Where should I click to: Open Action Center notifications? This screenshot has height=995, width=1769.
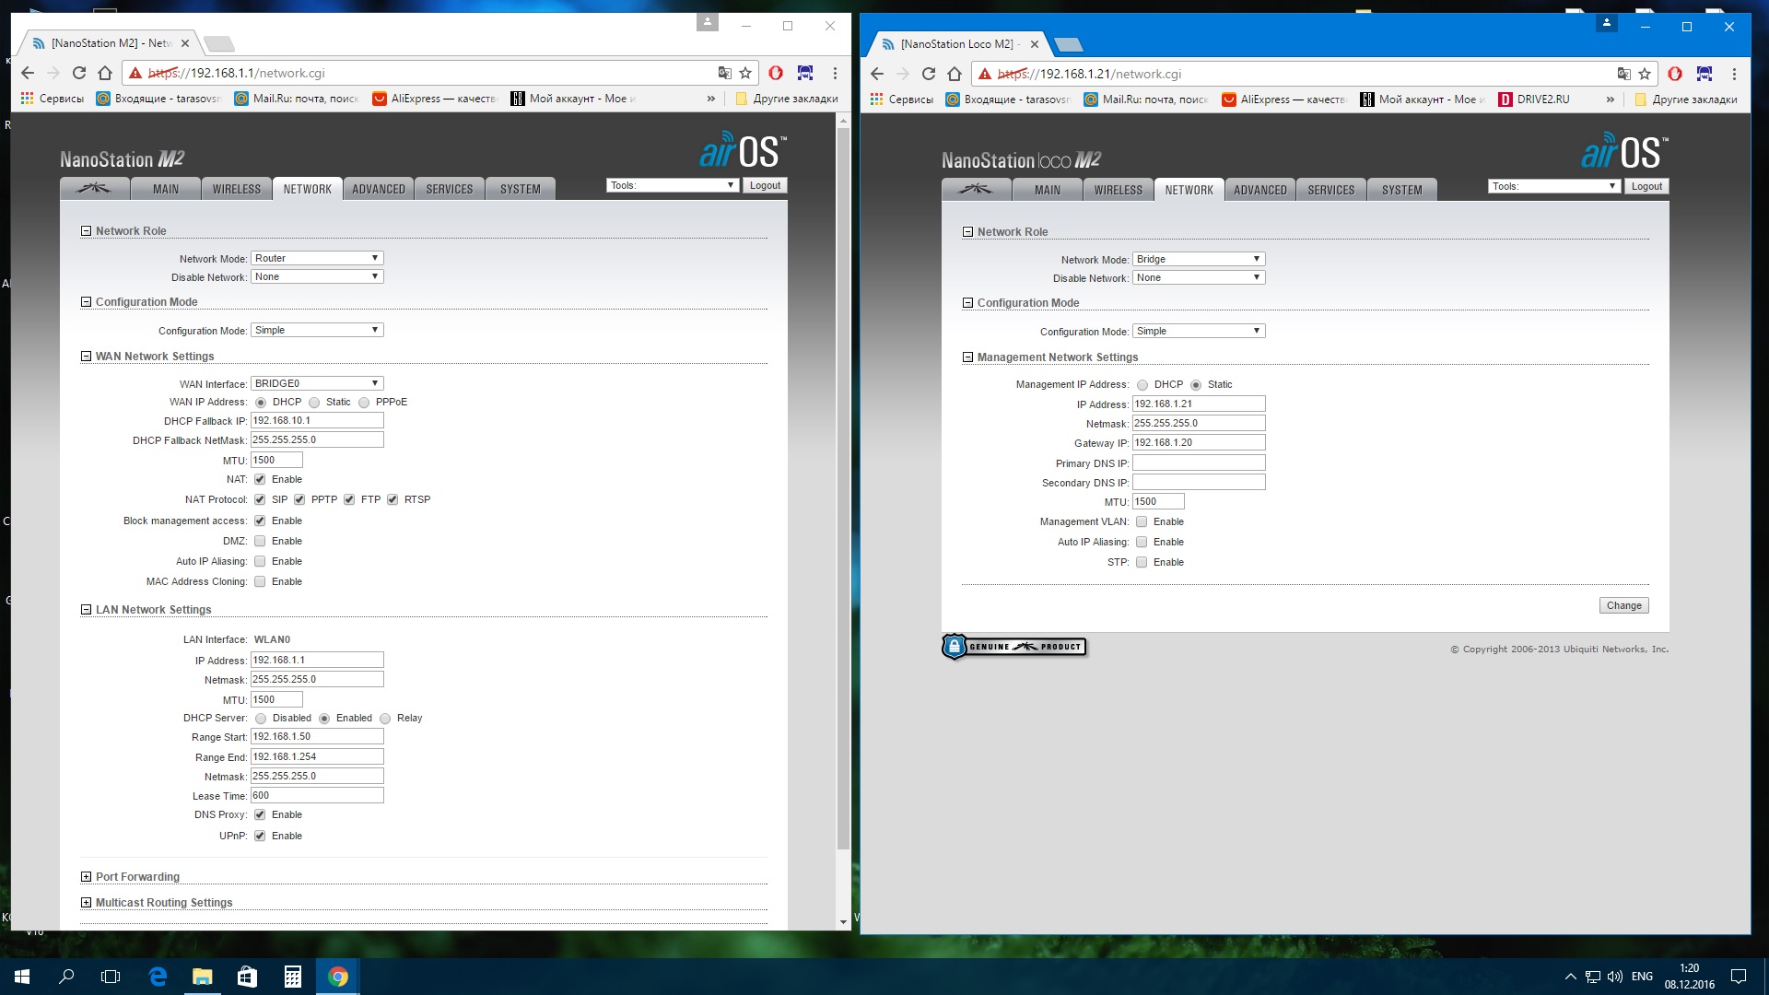pos(1739,977)
